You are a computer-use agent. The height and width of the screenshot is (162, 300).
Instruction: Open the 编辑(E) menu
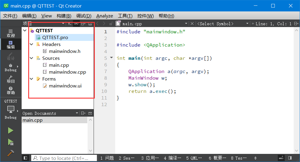tap(29, 16)
